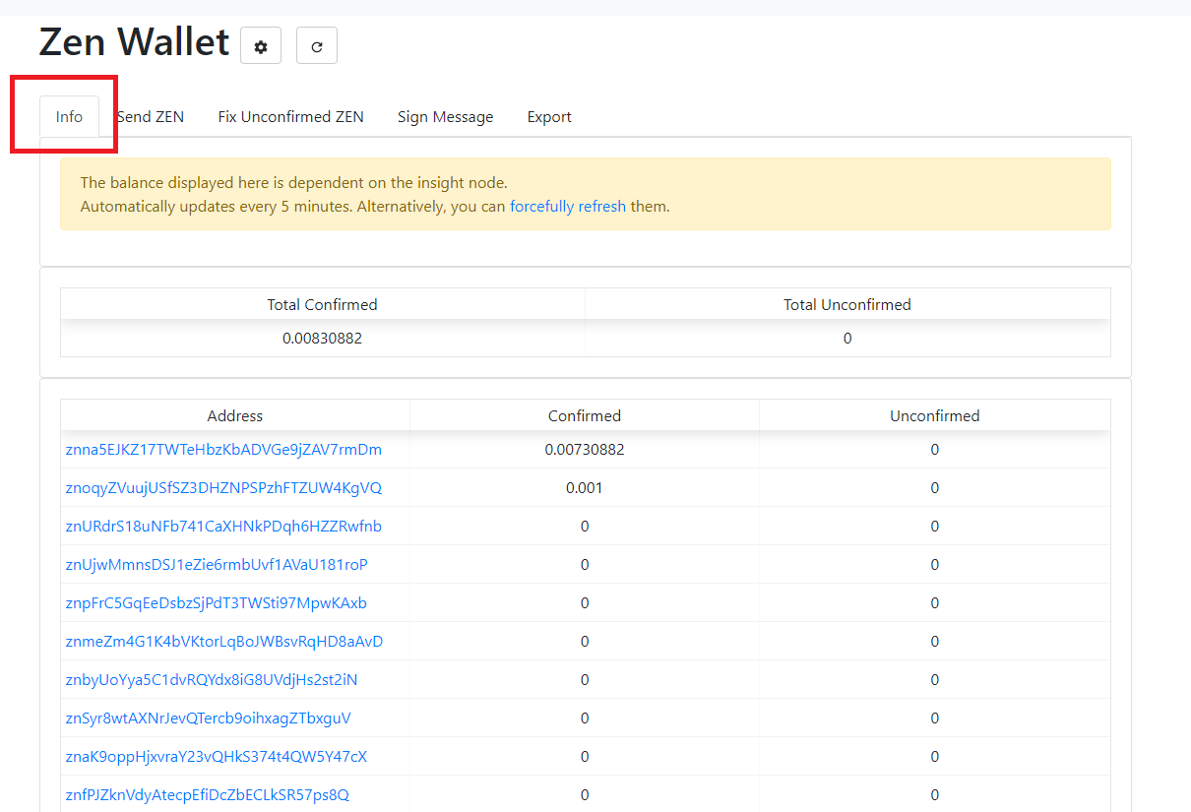
Task: Open address znna5EJKZ17TWTeHbzKbADVGe9jZAV7rmDm
Action: [223, 450]
